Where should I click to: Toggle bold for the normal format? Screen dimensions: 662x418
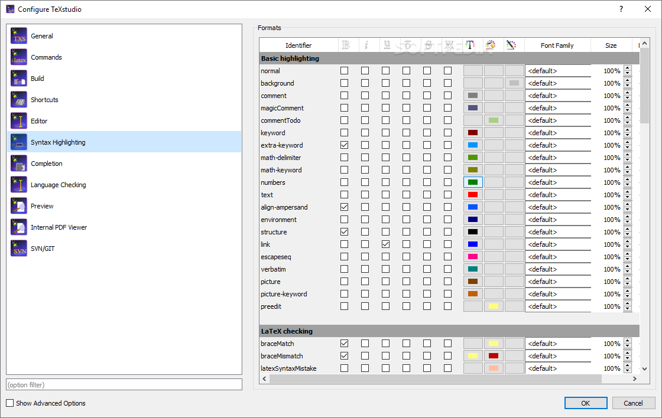pyautogui.click(x=345, y=71)
